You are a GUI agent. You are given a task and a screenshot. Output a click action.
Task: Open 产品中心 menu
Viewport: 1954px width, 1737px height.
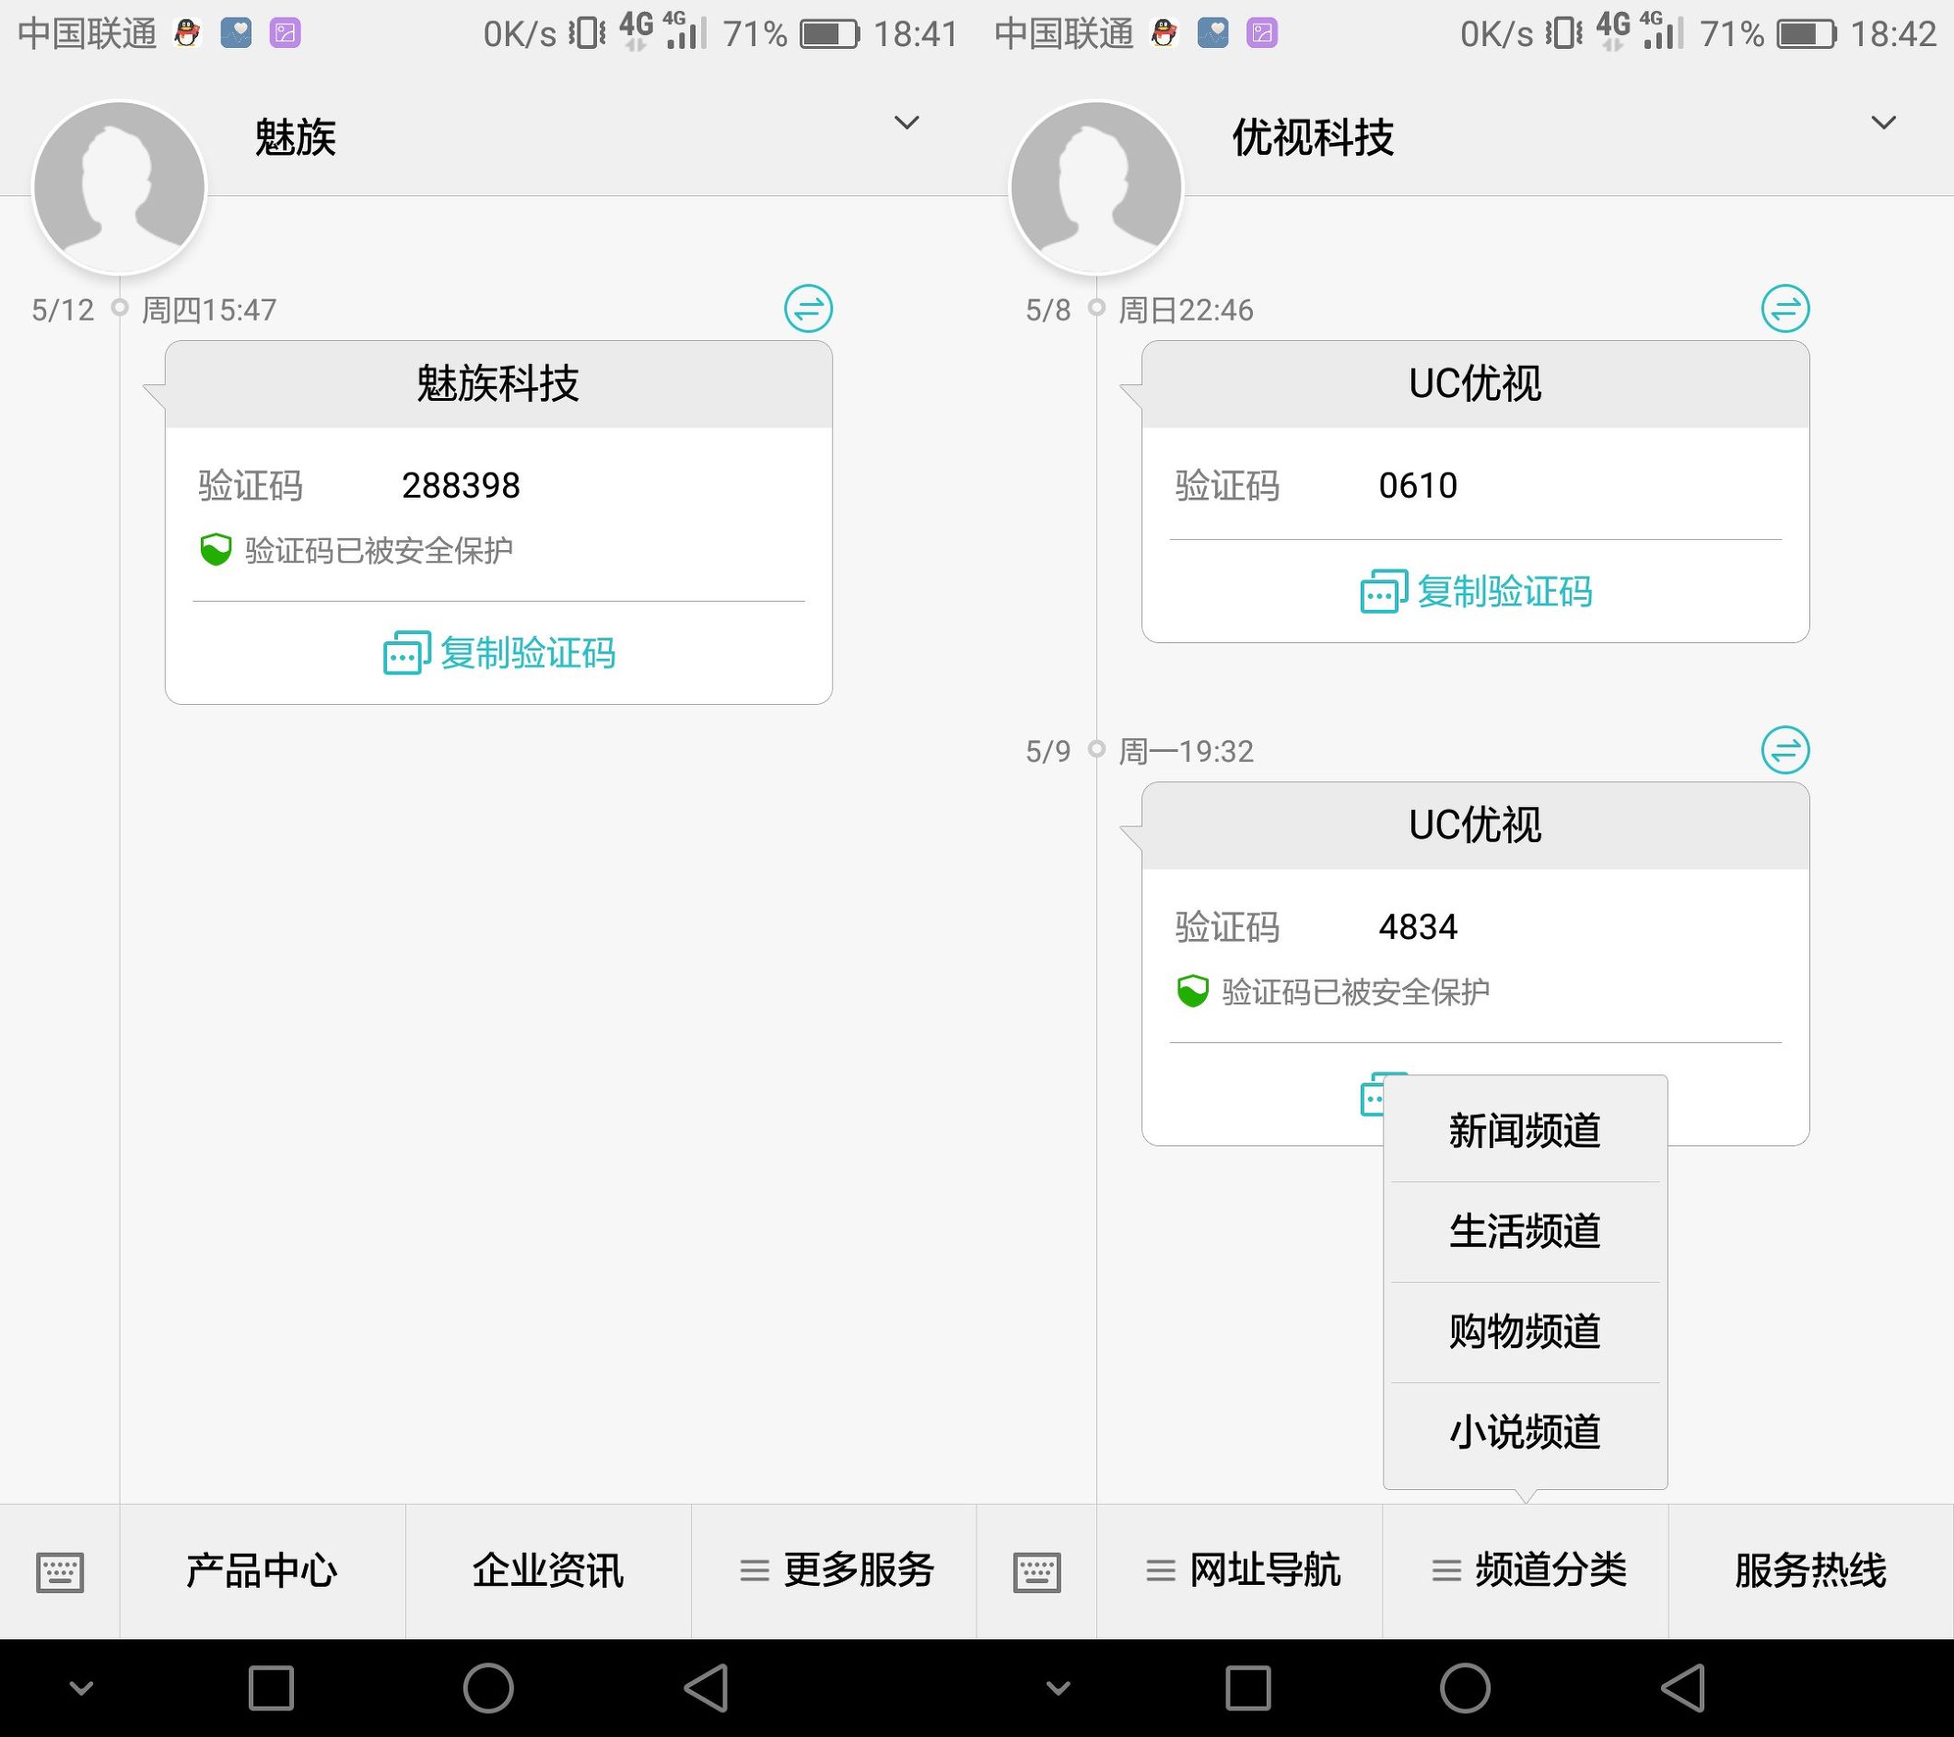(x=262, y=1572)
